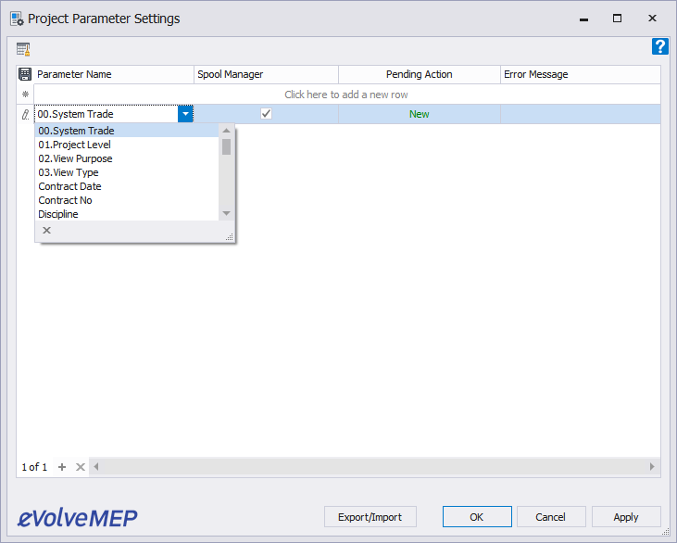Pick Contract Date from the list
Image resolution: width=677 pixels, height=543 pixels.
click(127, 186)
